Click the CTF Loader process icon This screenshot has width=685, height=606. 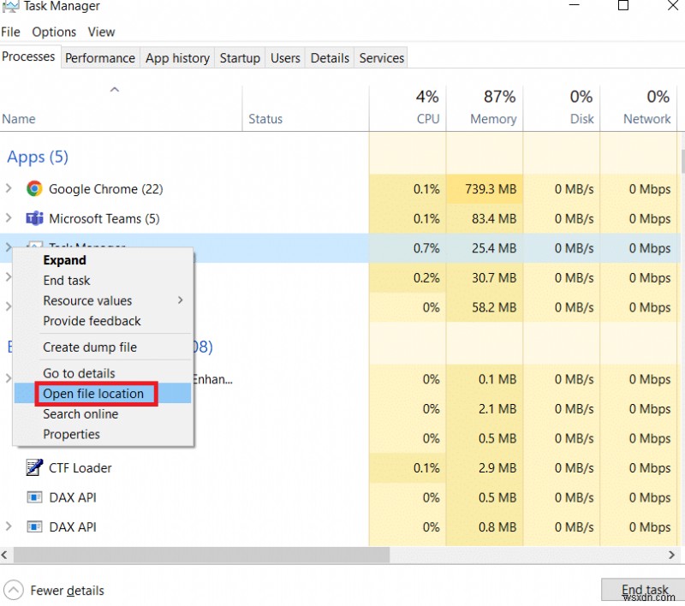pyautogui.click(x=35, y=467)
